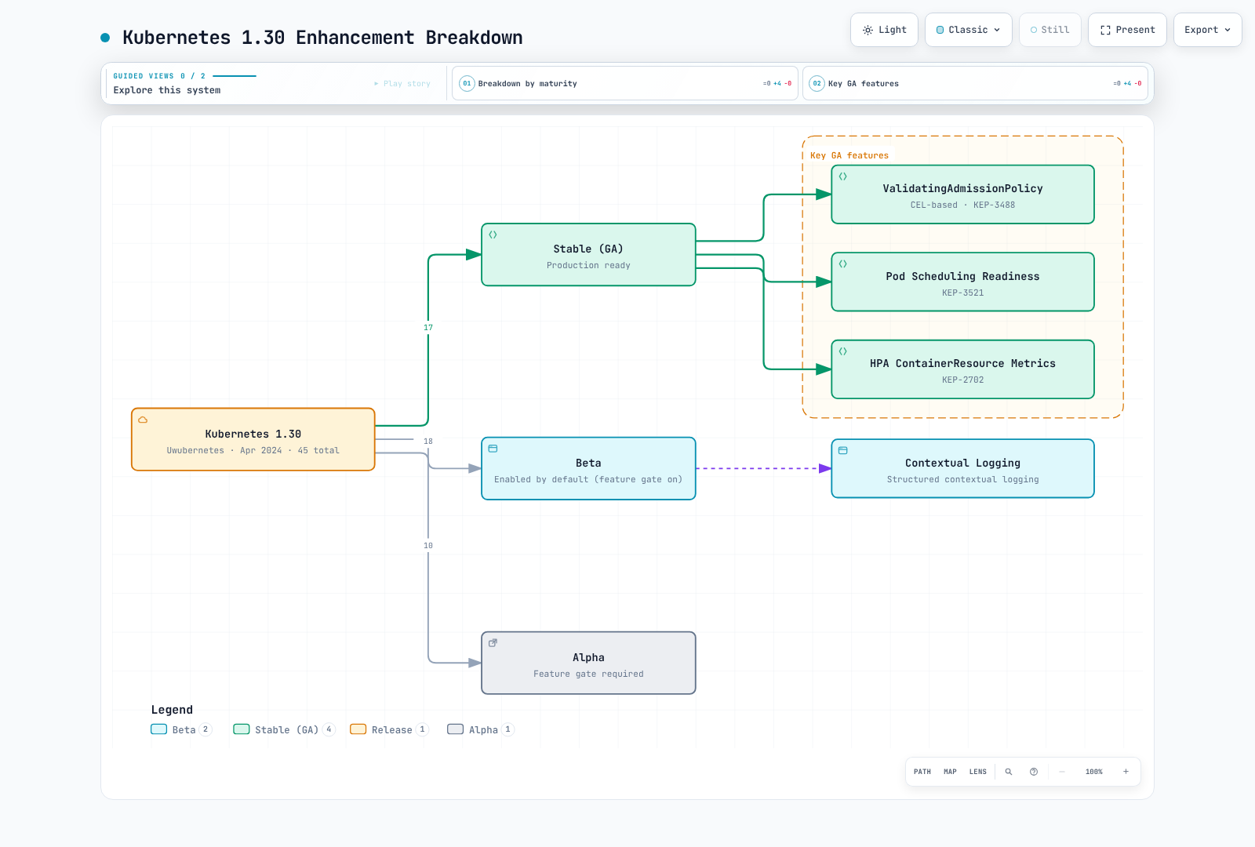Zoom in with the plus icon
Screen dimensions: 1255x847
point(1126,772)
